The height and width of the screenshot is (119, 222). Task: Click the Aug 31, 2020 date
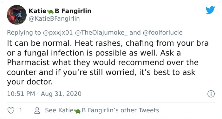click(61, 94)
